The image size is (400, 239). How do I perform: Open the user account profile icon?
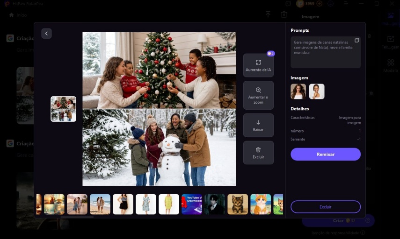331,4
